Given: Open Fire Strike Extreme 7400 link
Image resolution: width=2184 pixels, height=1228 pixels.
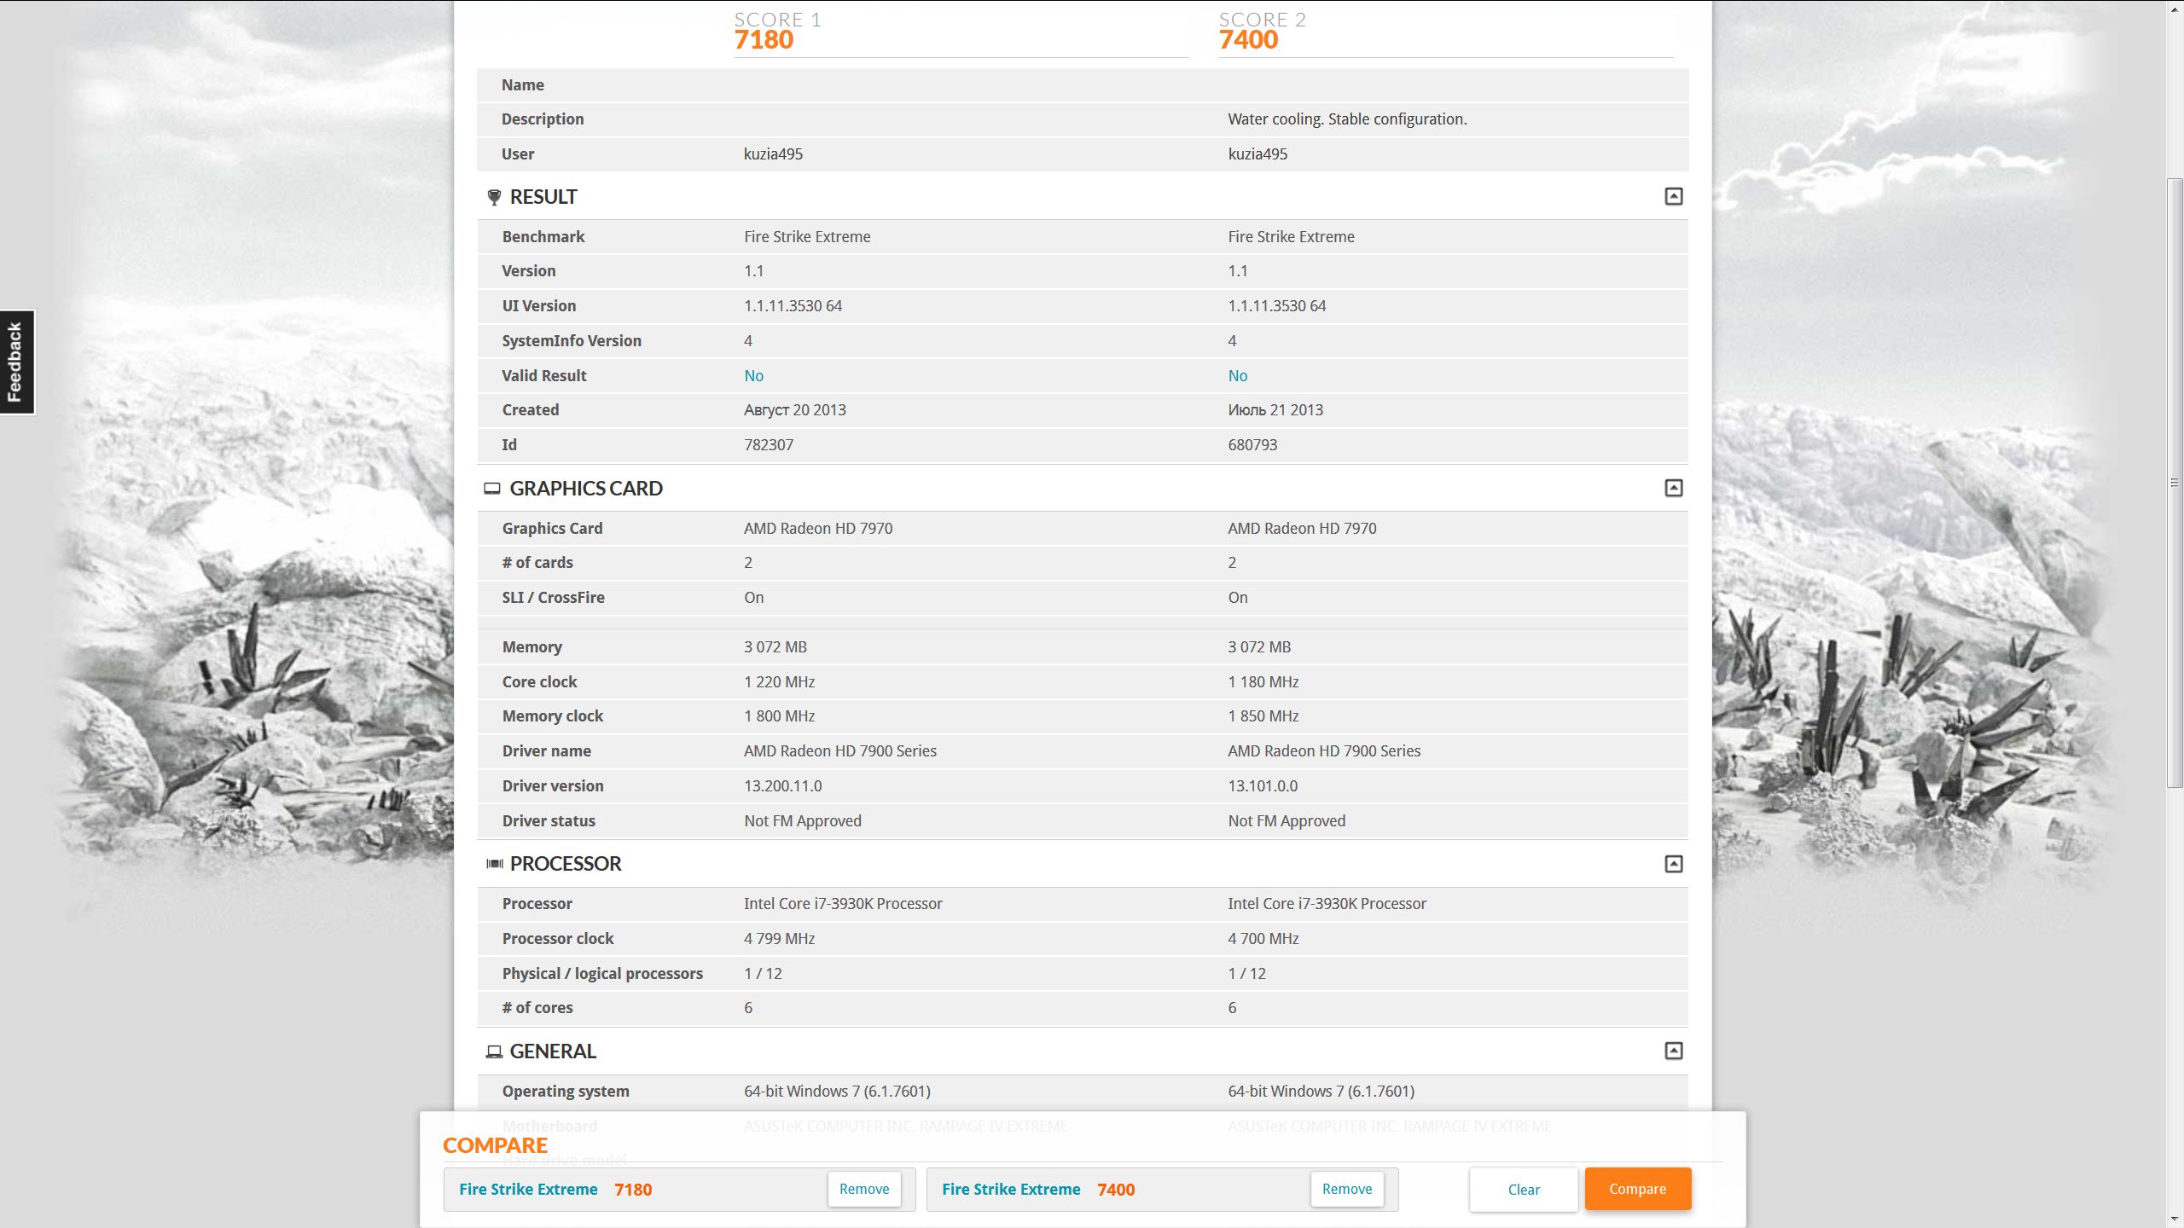Looking at the screenshot, I should point(1011,1190).
